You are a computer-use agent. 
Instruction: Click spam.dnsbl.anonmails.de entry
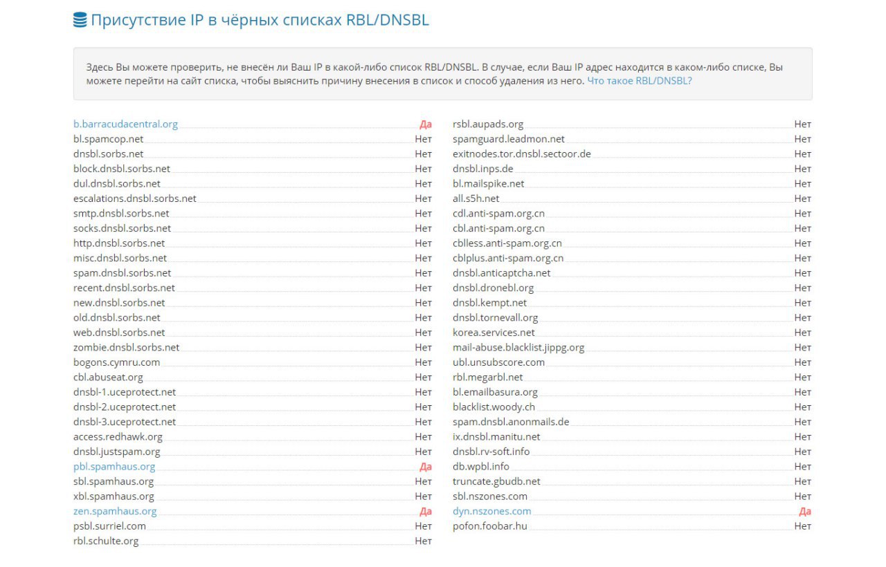point(511,421)
